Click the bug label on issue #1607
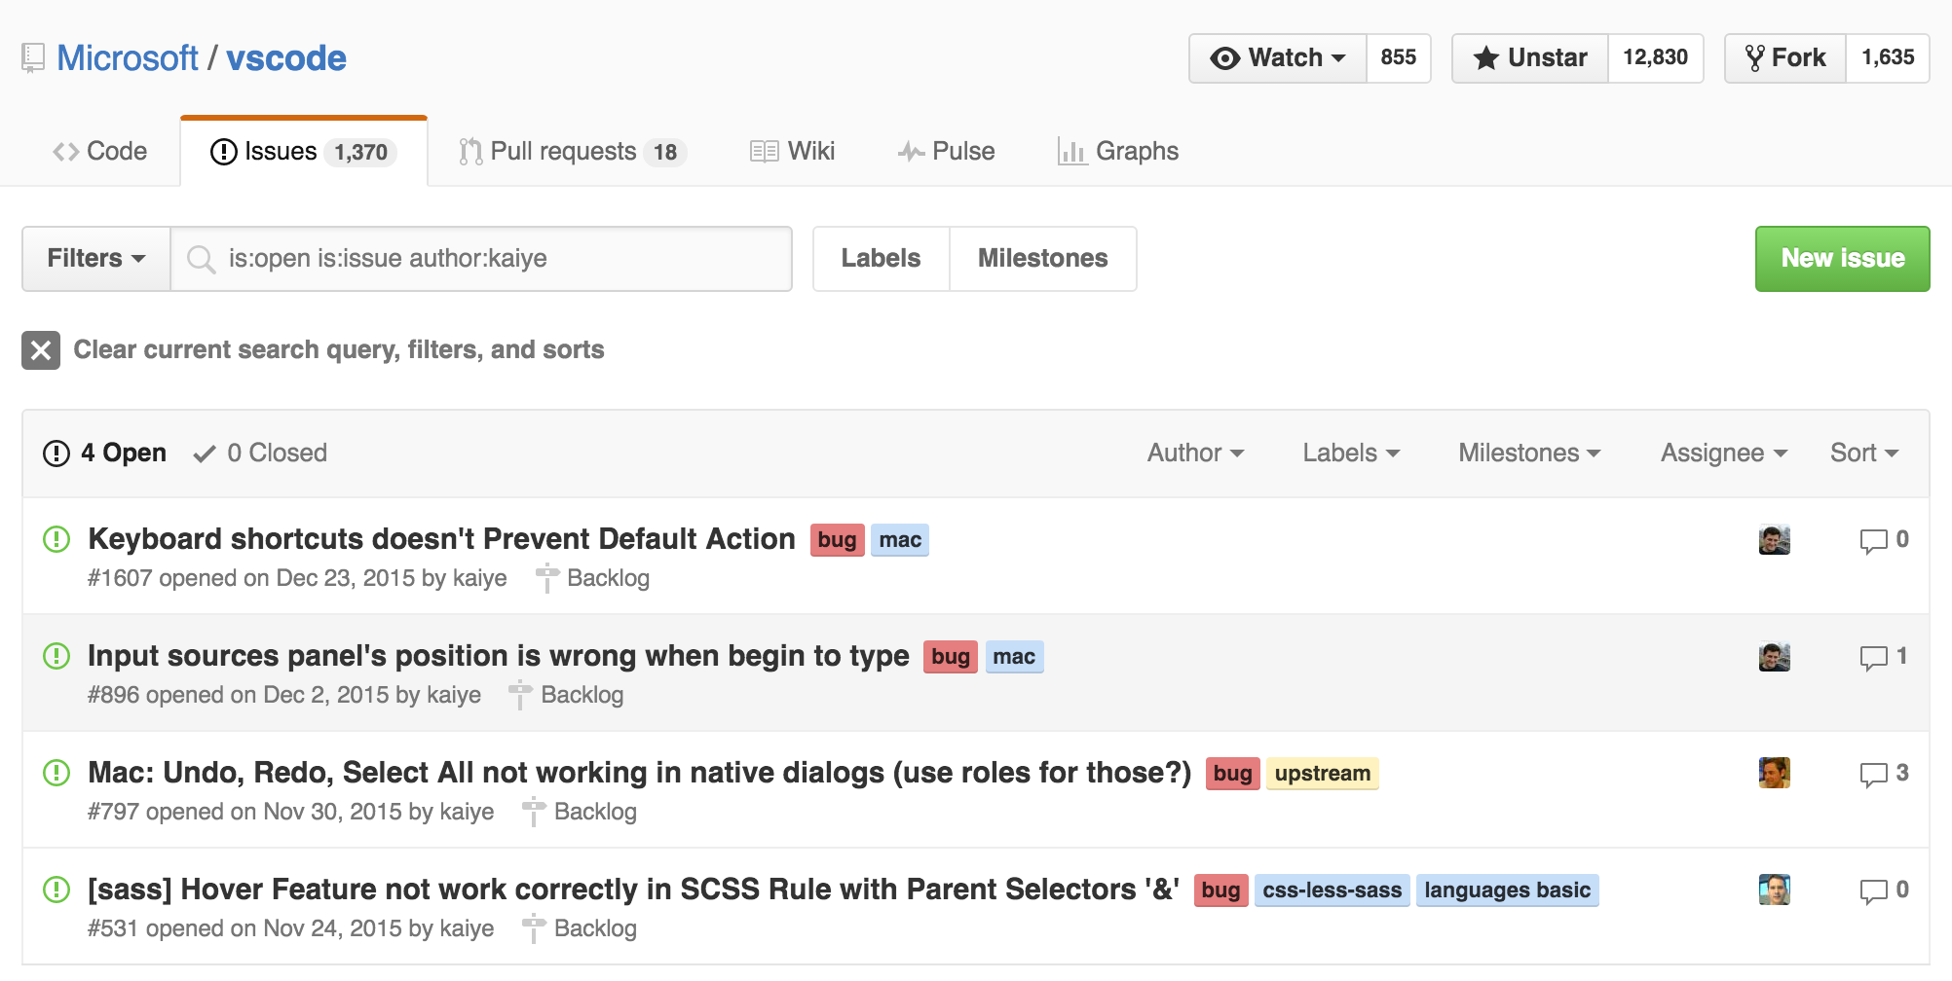This screenshot has width=1952, height=981. (838, 540)
